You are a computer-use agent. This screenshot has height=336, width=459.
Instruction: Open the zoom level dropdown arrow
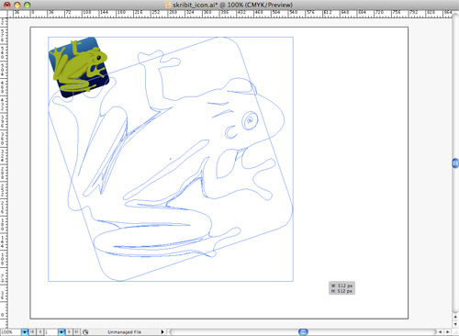pos(25,332)
